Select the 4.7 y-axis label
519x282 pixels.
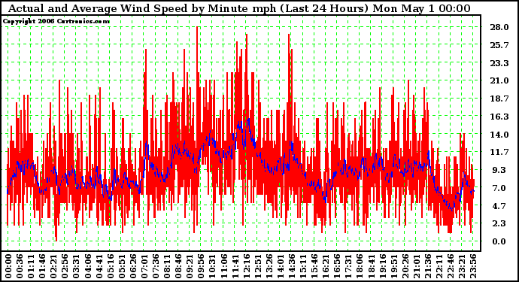[499, 206]
